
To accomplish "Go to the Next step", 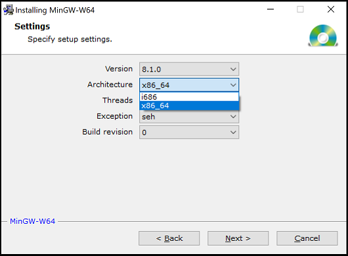I will [x=238, y=238].
